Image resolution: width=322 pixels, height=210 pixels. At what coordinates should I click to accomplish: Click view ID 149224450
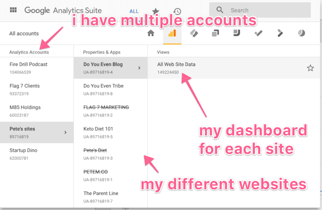click(168, 72)
